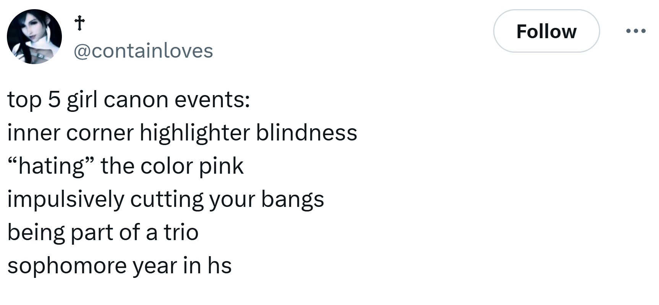Click the word 'blindness' in the tweet
This screenshot has width=659, height=305.
pyautogui.click(x=307, y=133)
